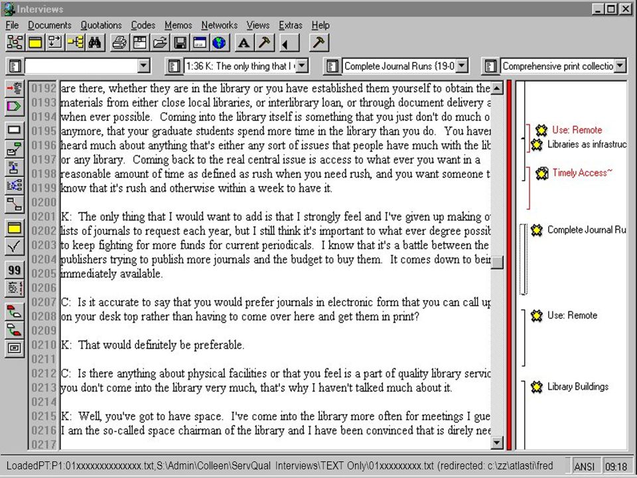
Task: Open the Memos menu
Action: pyautogui.click(x=178, y=25)
